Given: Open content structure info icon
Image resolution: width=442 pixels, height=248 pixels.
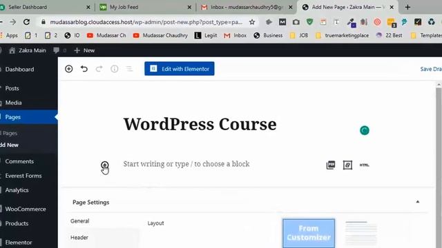Looking at the screenshot, I should coord(115,69).
